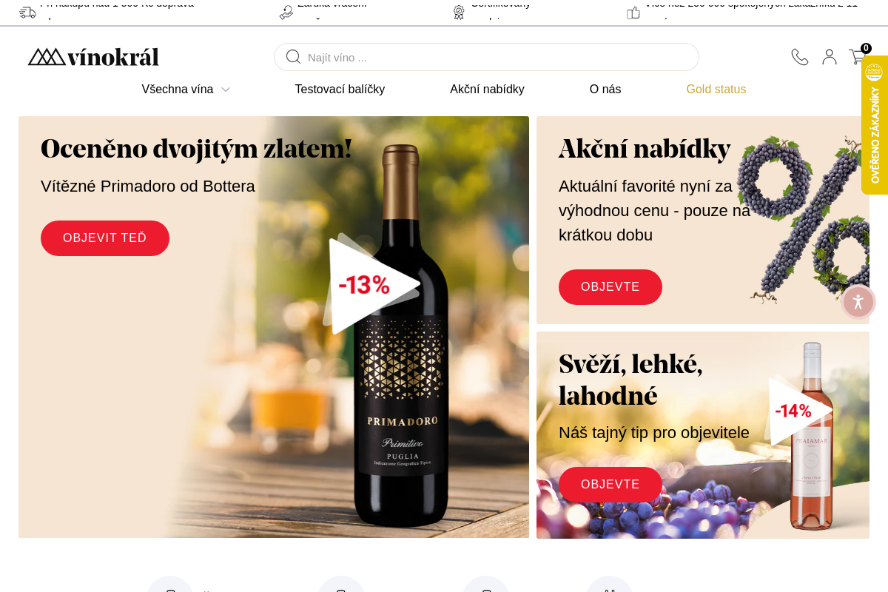Select the magnifying glass search icon

tap(293, 57)
